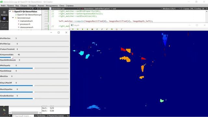Collapse the Заголовочные folder node
208x117 pixels.
[x=13, y=18]
